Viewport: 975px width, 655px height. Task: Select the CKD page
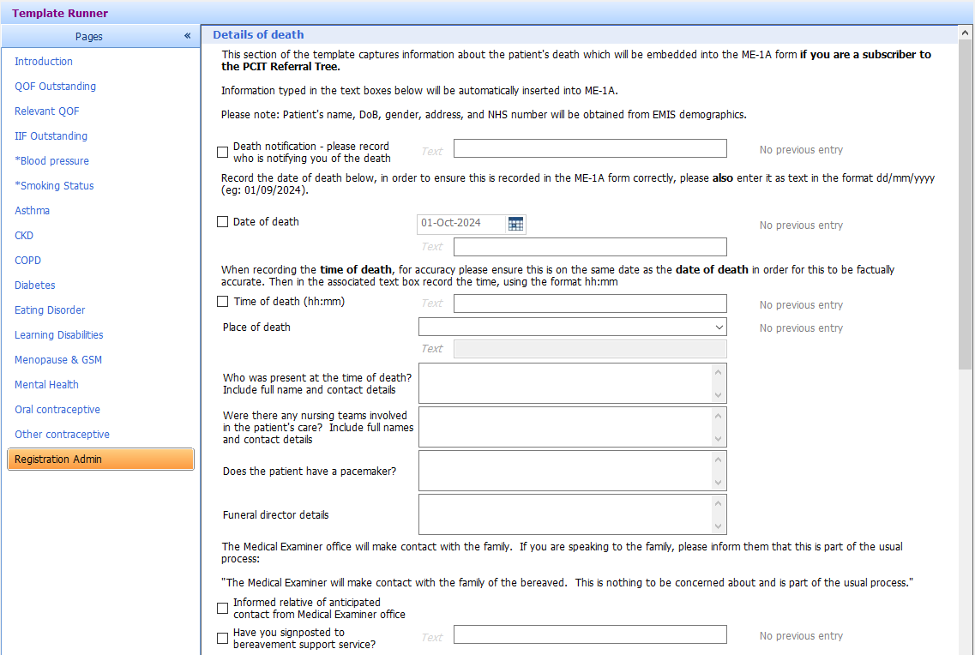[24, 236]
